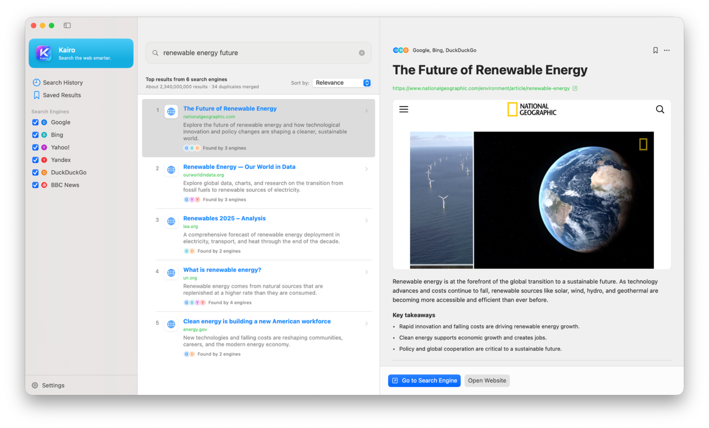This screenshot has width=709, height=428.
Task: Click the Google engine icon in sidebar
Action: click(44, 122)
